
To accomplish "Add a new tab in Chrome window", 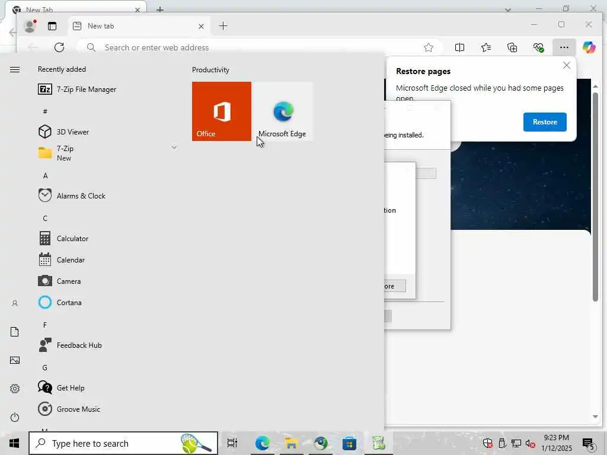I will [160, 9].
